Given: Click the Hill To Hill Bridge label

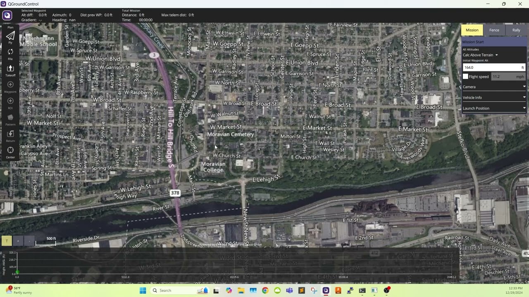Looking at the screenshot, I should tap(172, 137).
